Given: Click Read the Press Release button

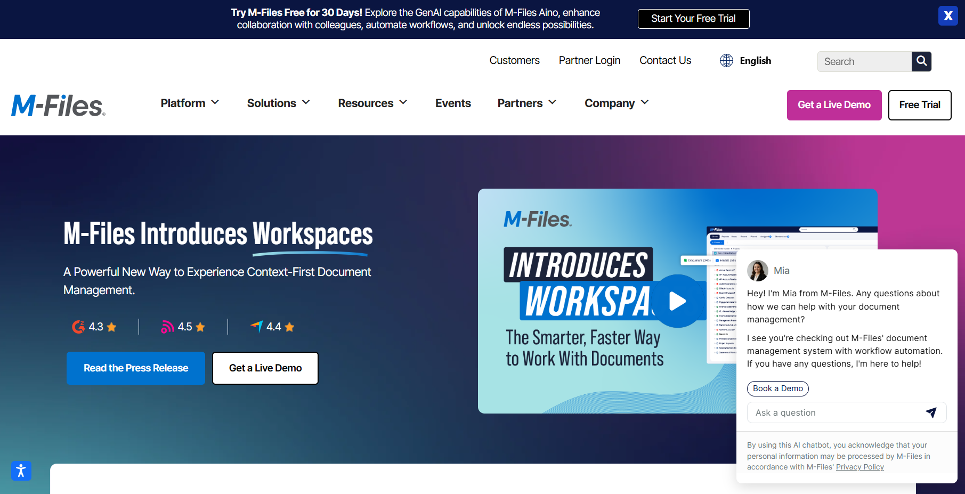Looking at the screenshot, I should 136,368.
